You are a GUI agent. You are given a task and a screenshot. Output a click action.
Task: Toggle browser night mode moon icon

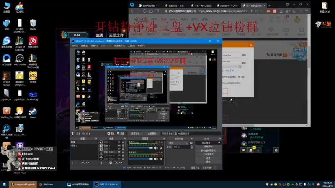(x=294, y=11)
